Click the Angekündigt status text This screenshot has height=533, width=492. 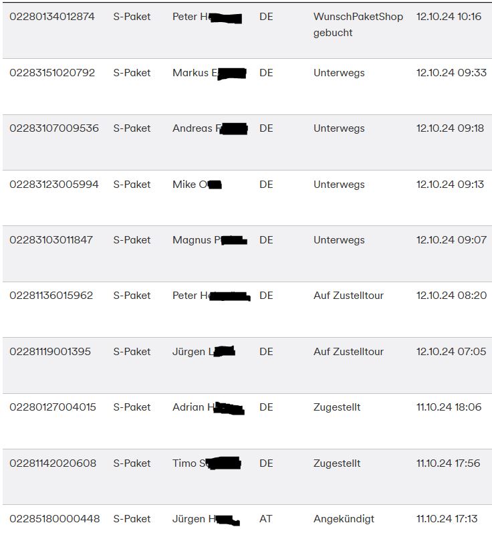(x=344, y=519)
